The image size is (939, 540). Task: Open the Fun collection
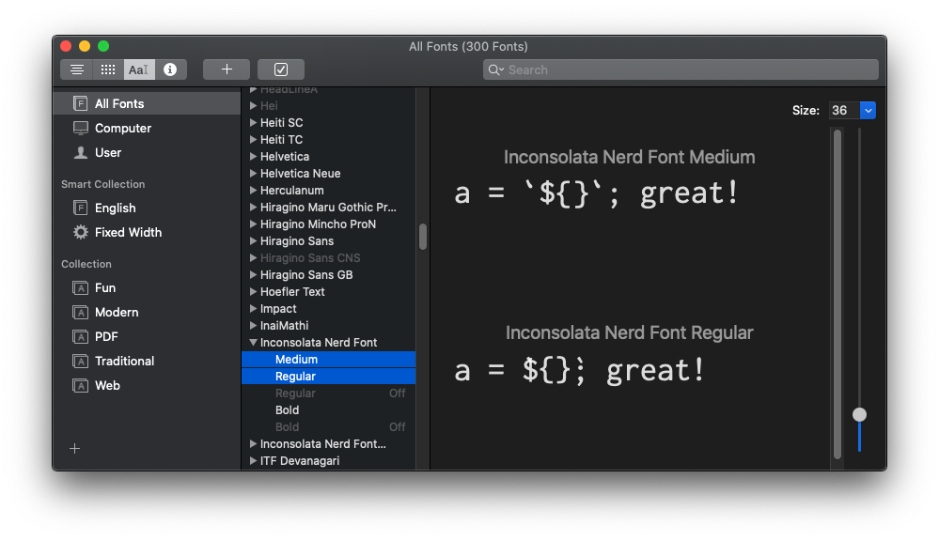pyautogui.click(x=147, y=287)
